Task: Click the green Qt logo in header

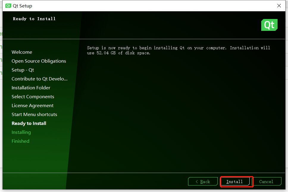Action: pos(269,25)
